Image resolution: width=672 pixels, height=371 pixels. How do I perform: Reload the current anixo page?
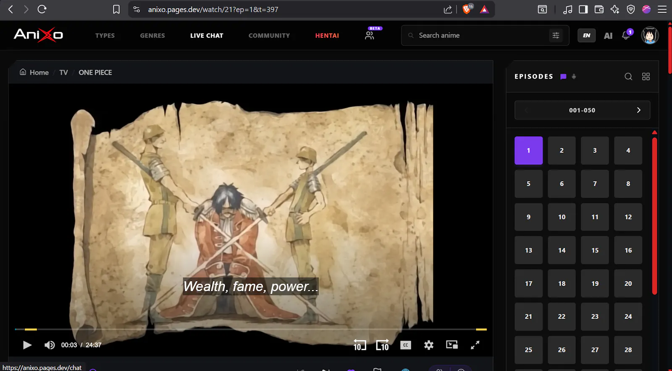pyautogui.click(x=42, y=9)
